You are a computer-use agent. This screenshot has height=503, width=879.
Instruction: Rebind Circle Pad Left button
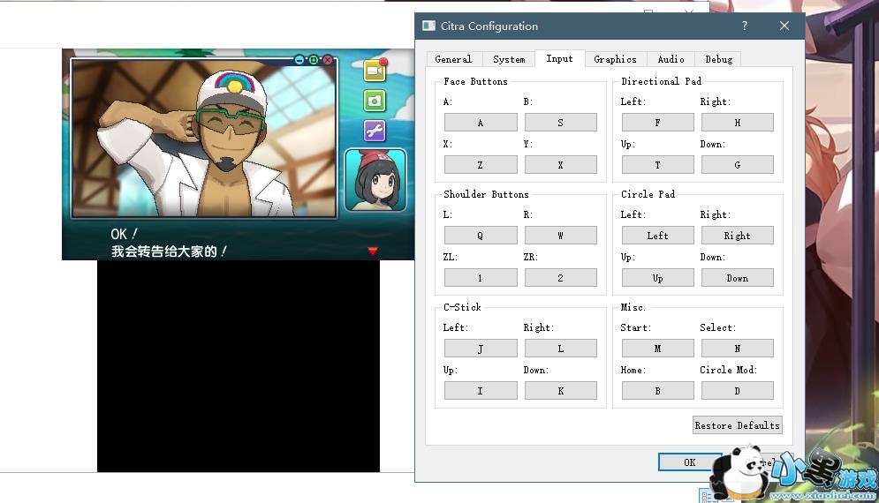coord(657,236)
